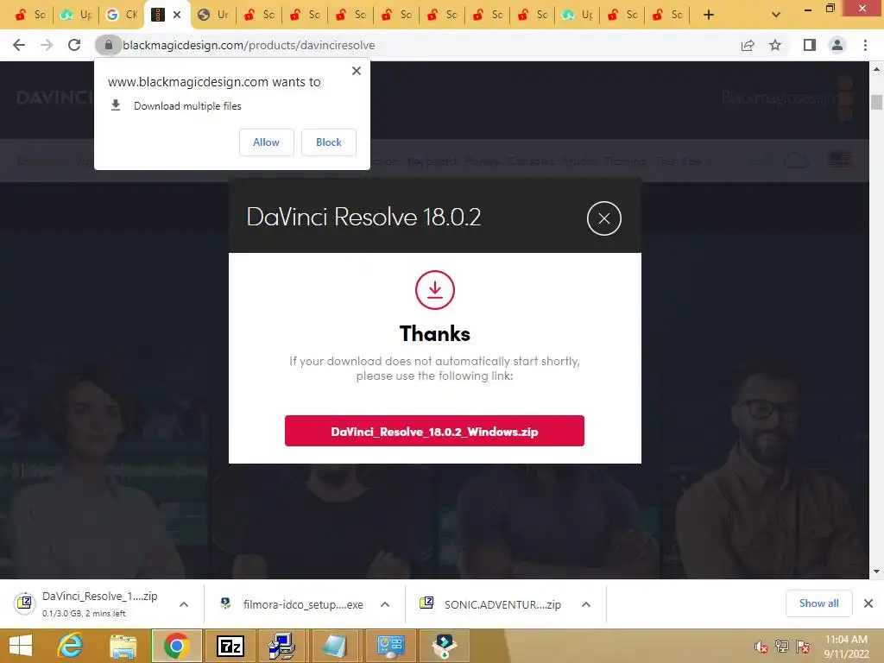Open a new tab with the plus button
Viewport: 884px width, 663px height.
click(x=709, y=16)
